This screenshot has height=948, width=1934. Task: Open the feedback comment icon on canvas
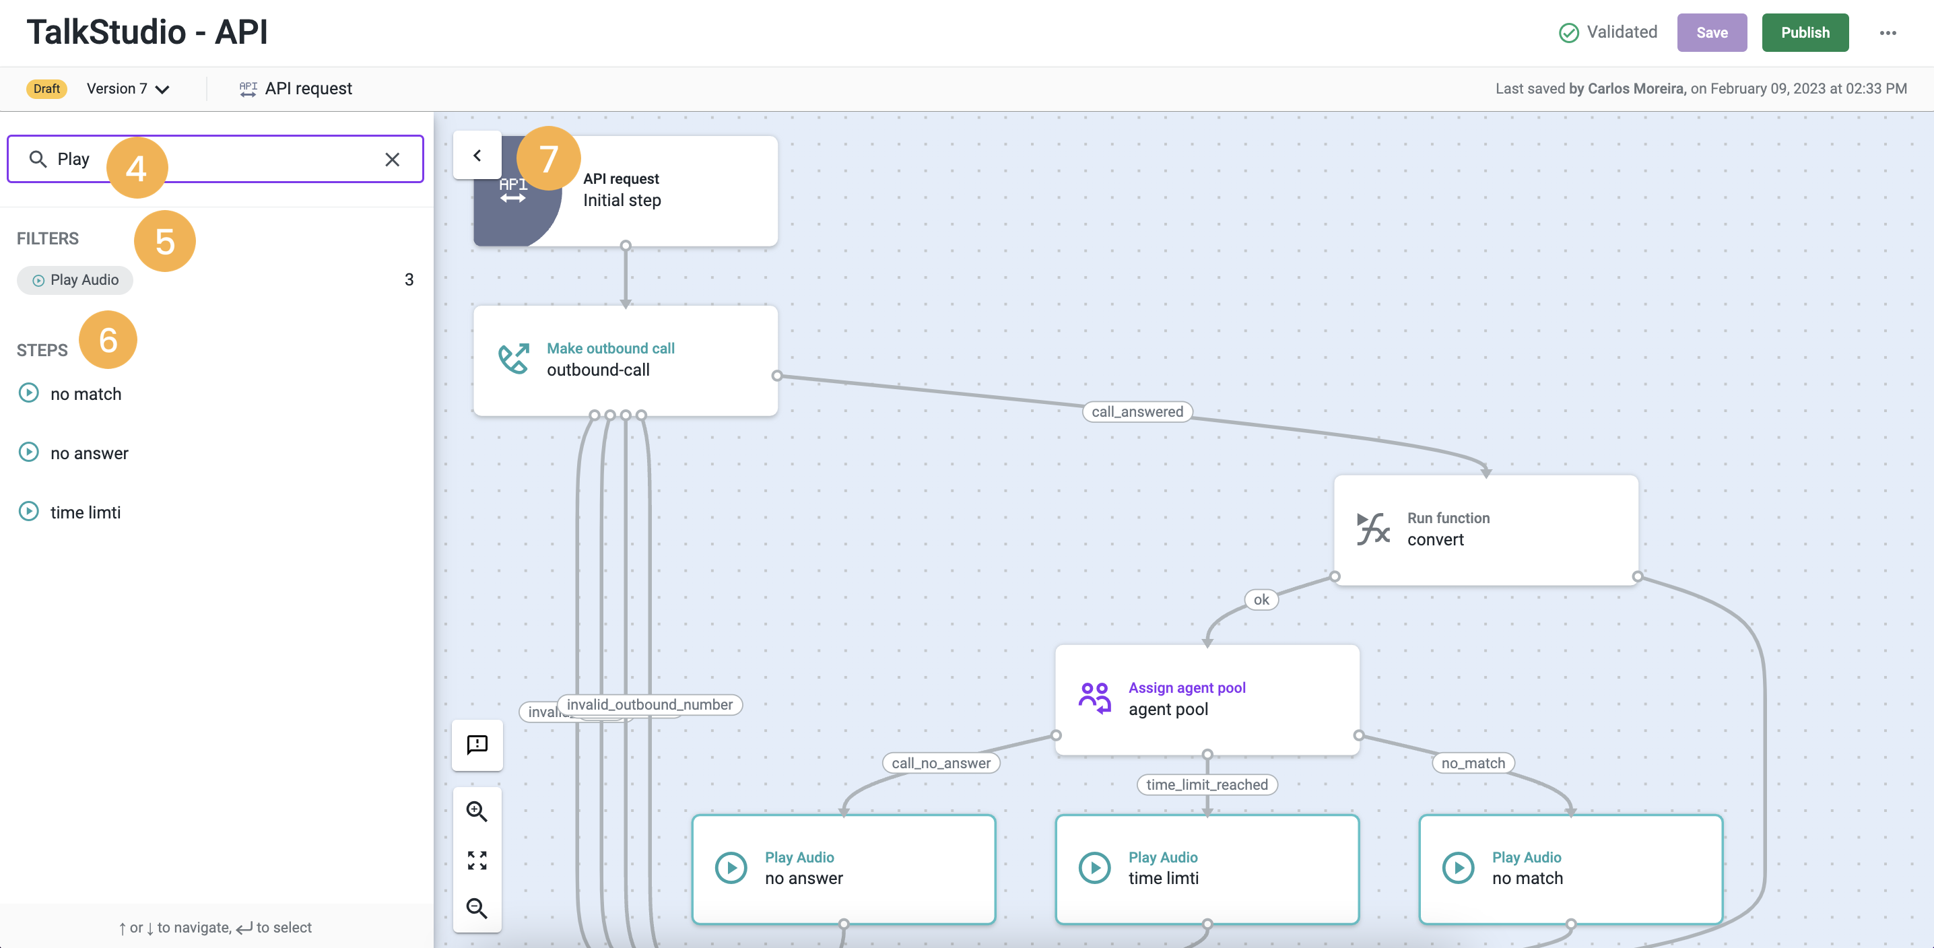(x=477, y=744)
